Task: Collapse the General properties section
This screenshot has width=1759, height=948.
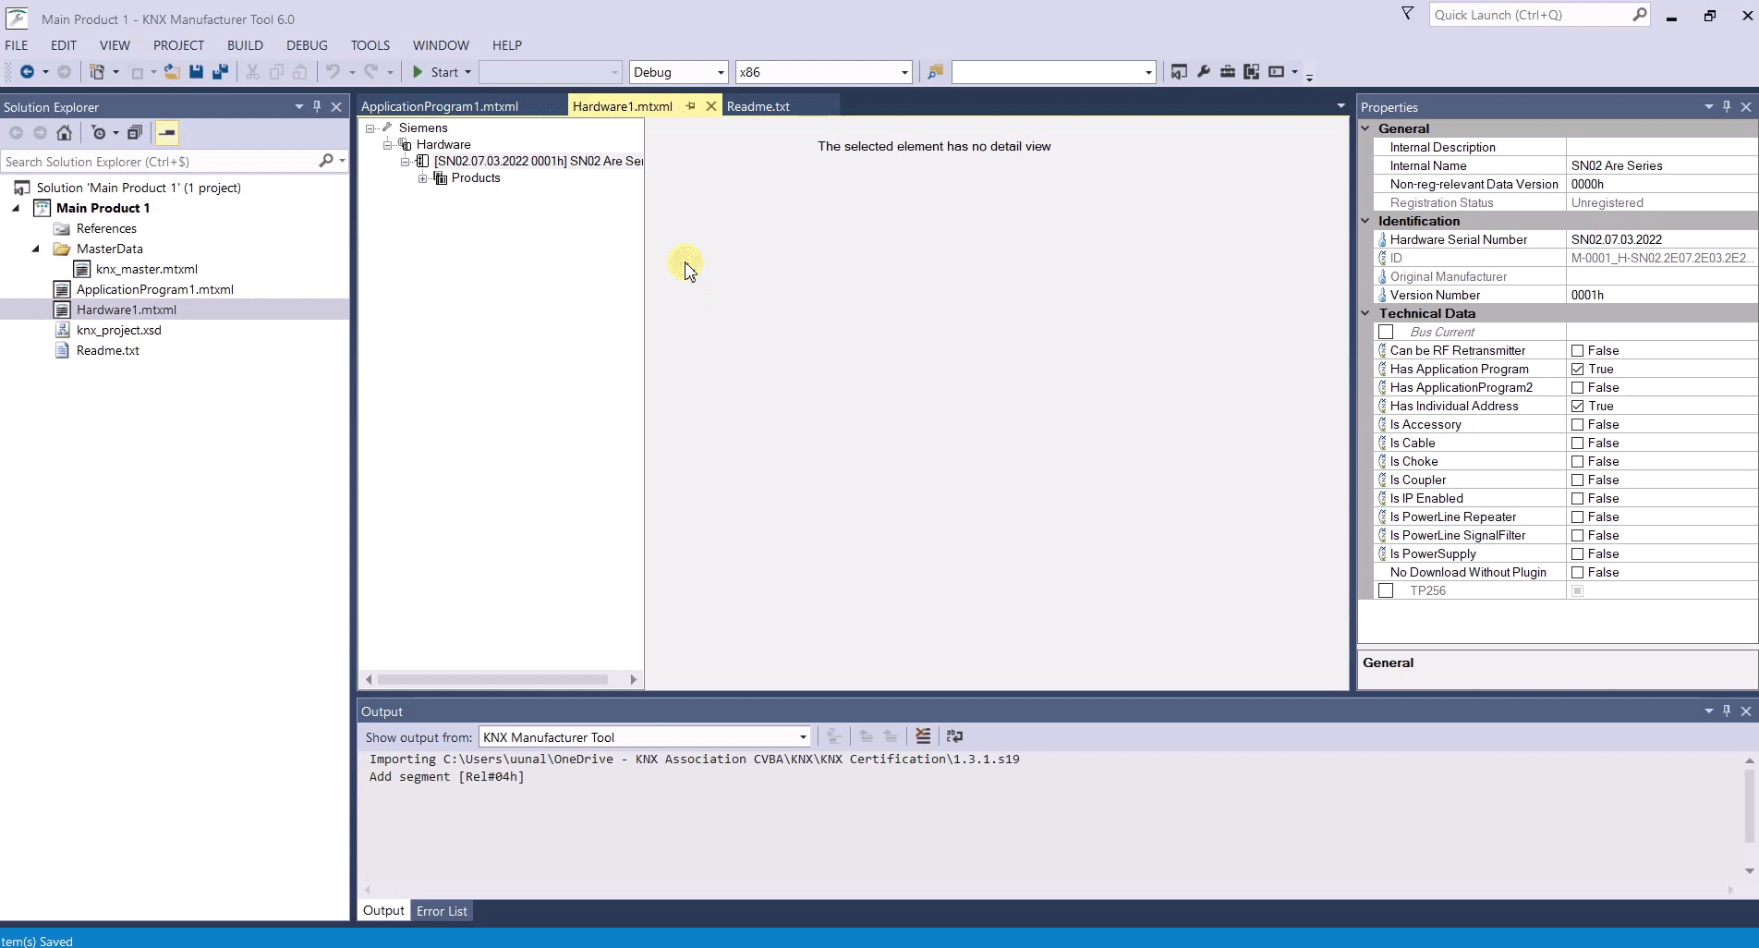Action: pos(1365,128)
